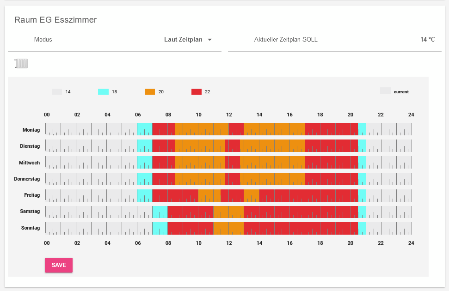Click the radiator icon below Modus
The width and height of the screenshot is (449, 291).
(20, 63)
